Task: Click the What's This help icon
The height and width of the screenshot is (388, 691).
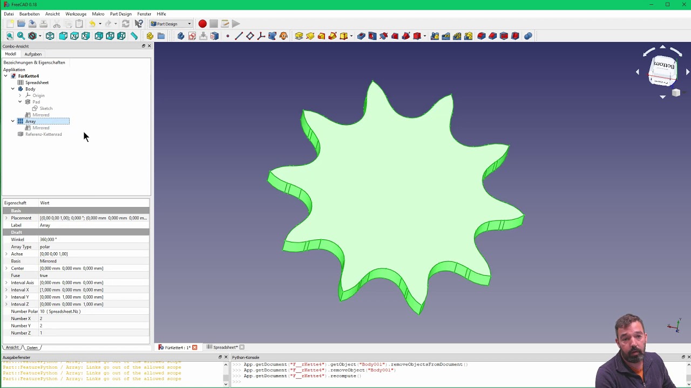Action: click(139, 24)
